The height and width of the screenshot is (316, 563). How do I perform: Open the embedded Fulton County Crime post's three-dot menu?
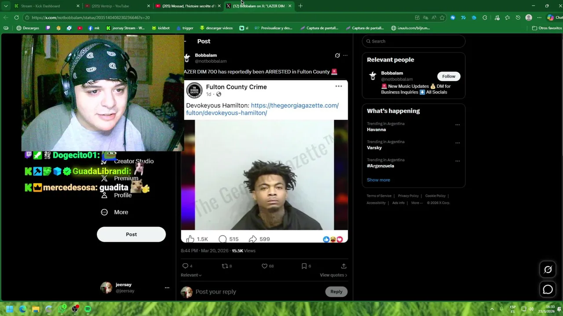coord(339,86)
